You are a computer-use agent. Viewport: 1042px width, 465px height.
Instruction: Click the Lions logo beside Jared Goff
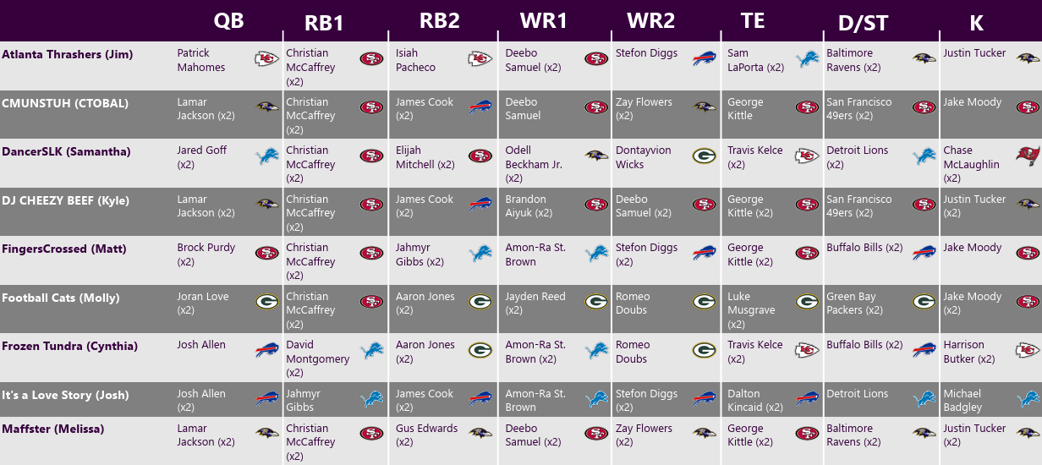click(x=266, y=156)
